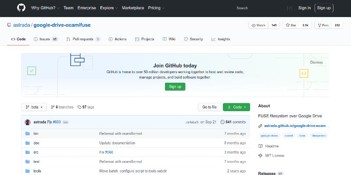Screen dimensions: 351x175
Task: Open the Pull requests tab
Action: pyautogui.click(x=83, y=39)
